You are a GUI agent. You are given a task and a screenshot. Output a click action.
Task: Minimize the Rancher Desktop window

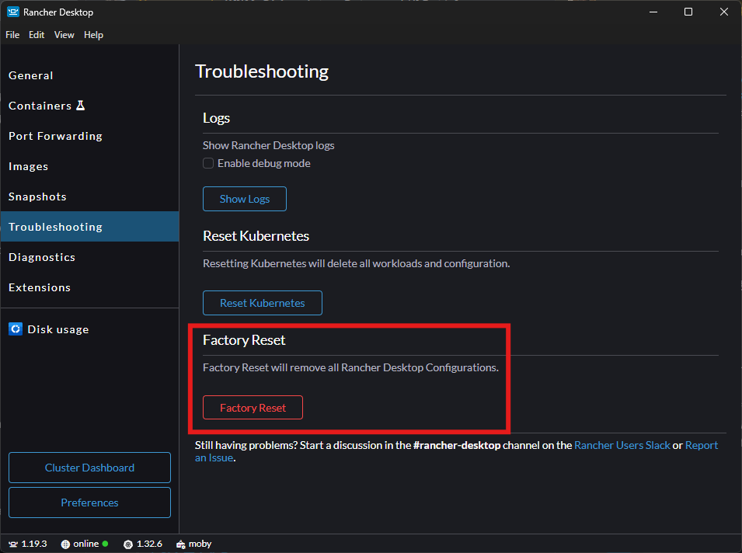(653, 12)
